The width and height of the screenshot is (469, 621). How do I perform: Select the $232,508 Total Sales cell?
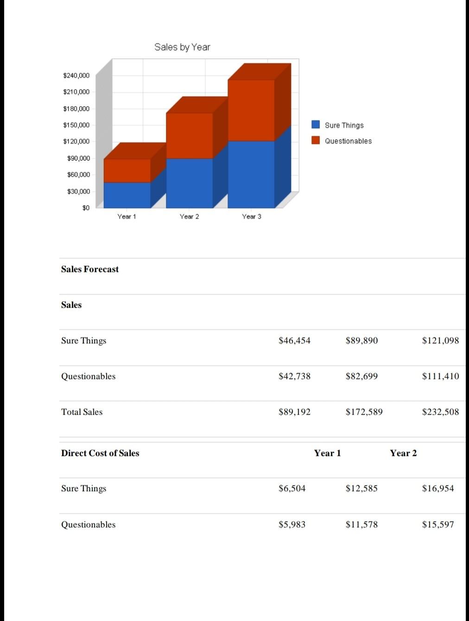point(440,412)
